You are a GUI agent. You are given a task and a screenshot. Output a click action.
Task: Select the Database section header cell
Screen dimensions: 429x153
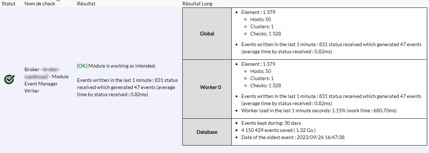pyautogui.click(x=207, y=132)
